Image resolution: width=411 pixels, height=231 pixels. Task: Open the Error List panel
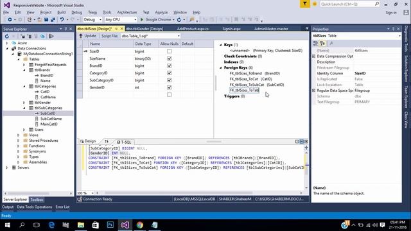tap(62, 207)
